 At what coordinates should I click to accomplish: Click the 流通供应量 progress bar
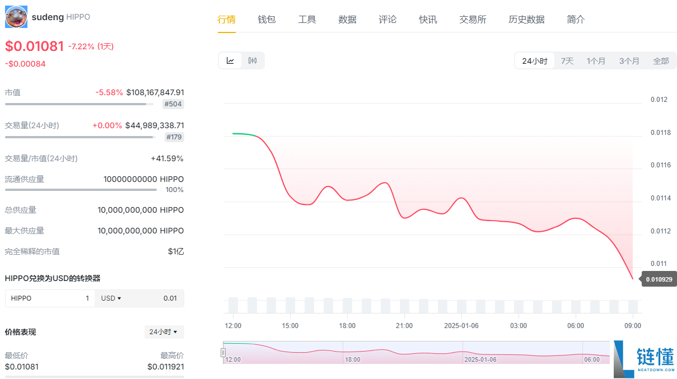point(81,190)
